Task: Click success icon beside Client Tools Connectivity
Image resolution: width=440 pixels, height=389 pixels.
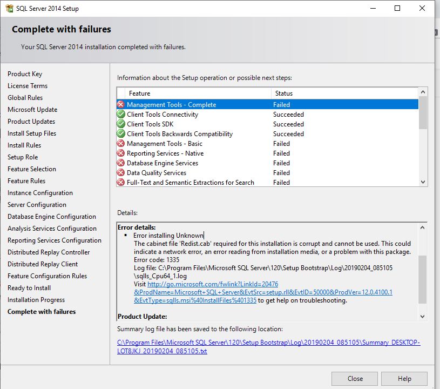Action: (x=121, y=115)
